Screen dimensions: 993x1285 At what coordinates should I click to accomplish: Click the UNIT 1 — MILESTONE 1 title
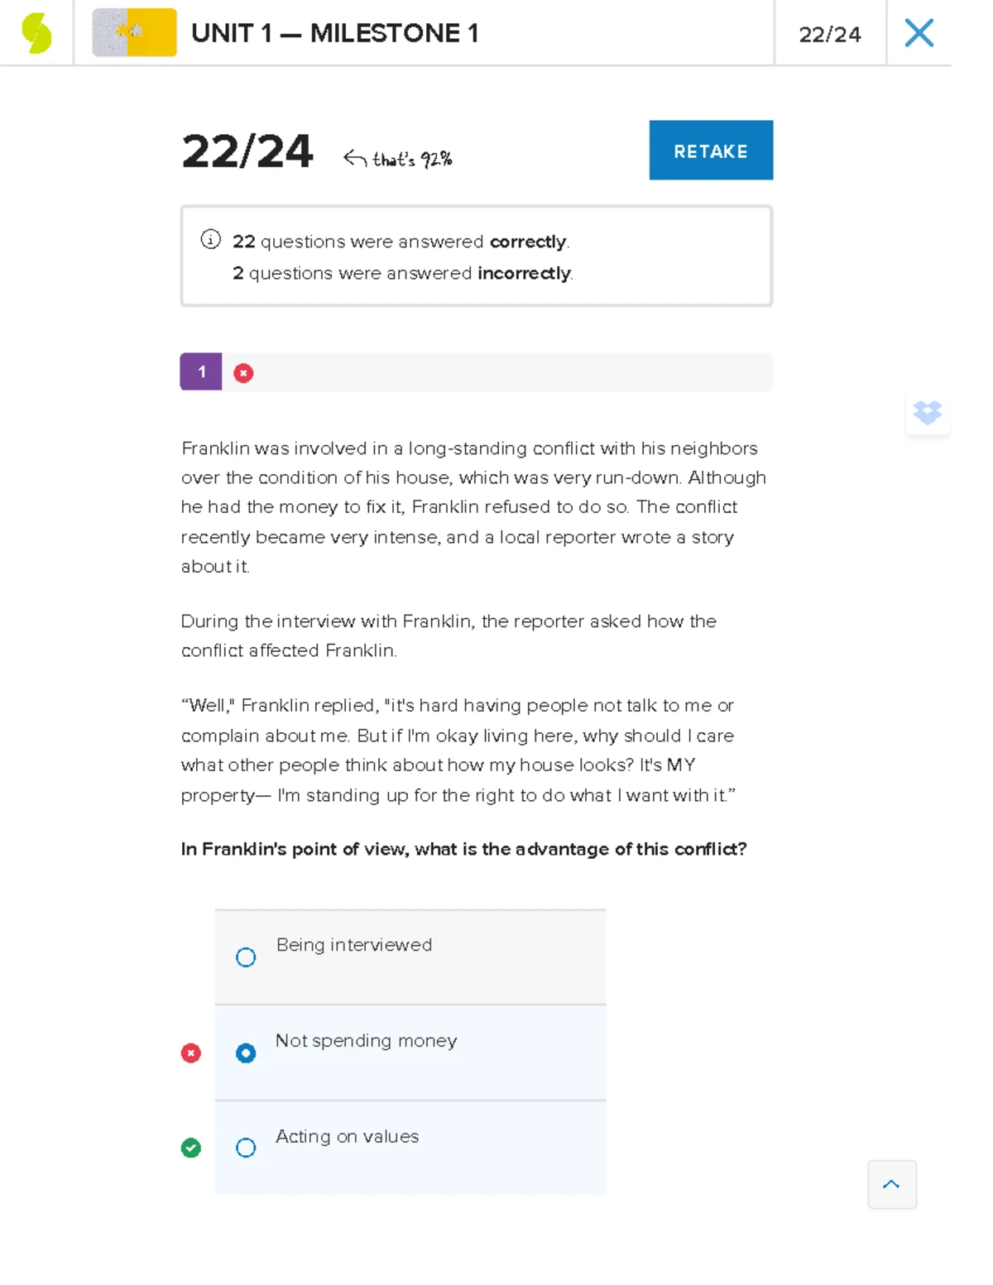pos(333,33)
